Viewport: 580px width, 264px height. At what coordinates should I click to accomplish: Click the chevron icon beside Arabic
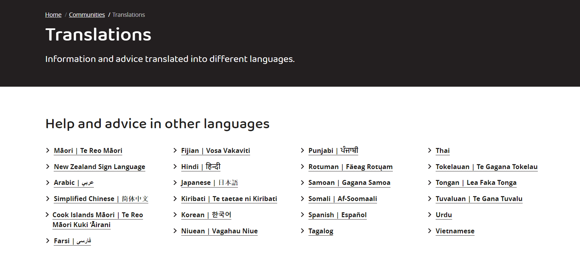[48, 182]
